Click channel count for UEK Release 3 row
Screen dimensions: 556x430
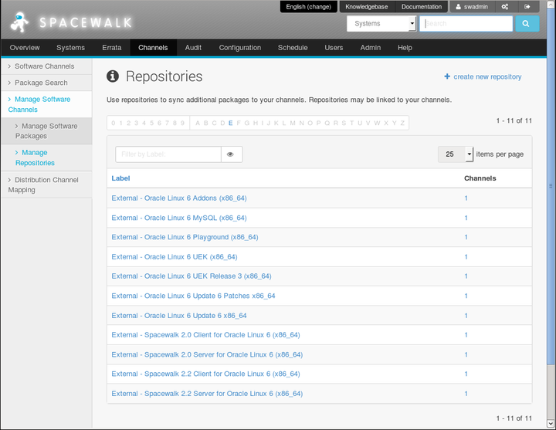[466, 276]
